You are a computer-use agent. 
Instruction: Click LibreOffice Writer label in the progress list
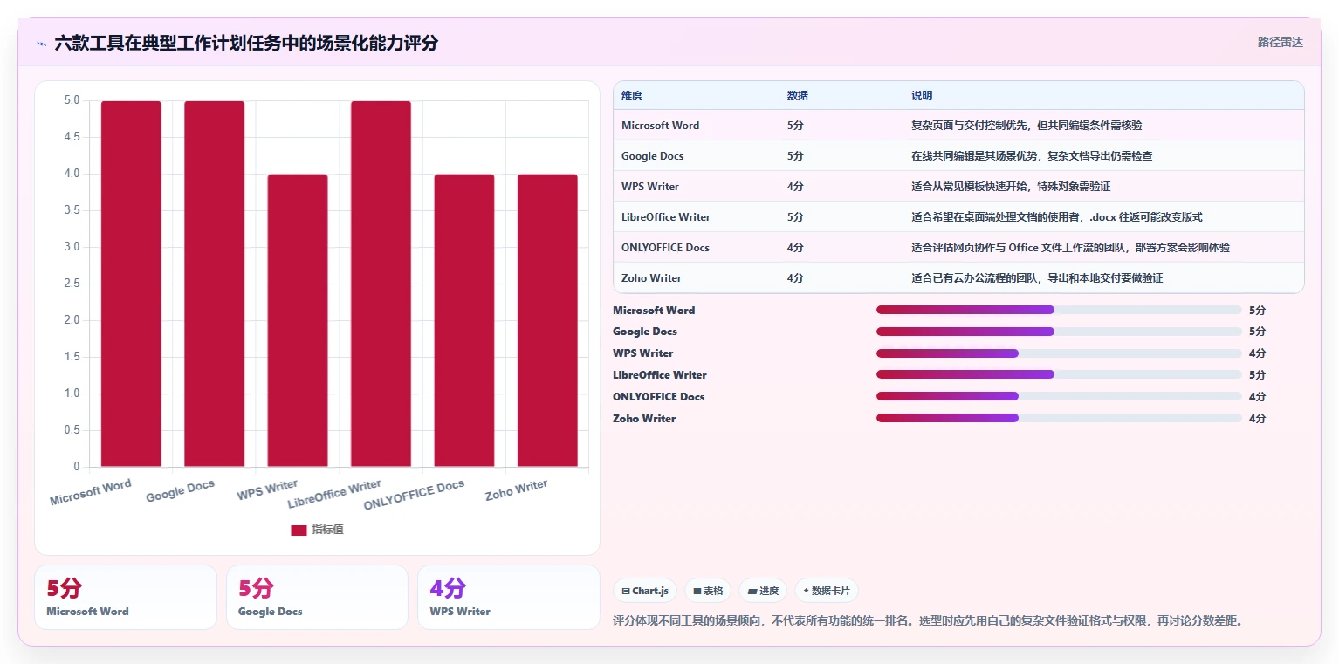point(660,375)
